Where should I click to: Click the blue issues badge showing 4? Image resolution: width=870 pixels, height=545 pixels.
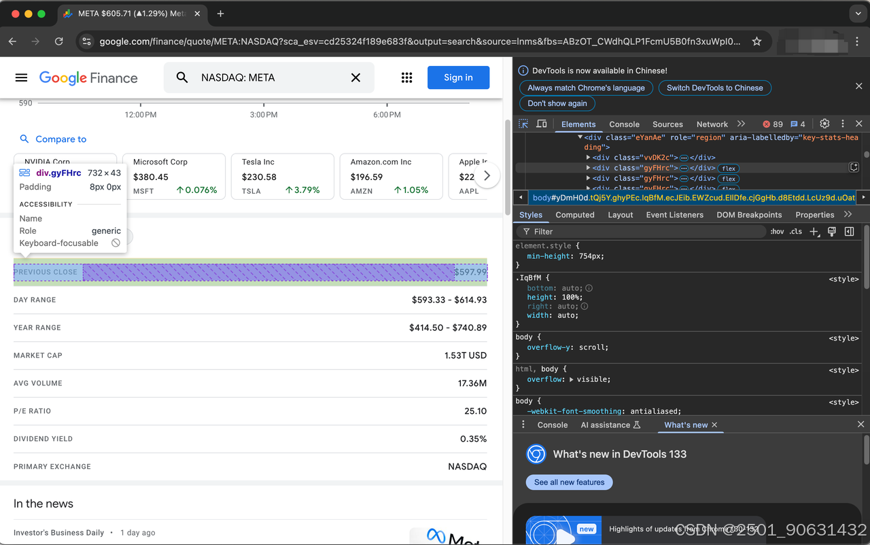point(798,124)
